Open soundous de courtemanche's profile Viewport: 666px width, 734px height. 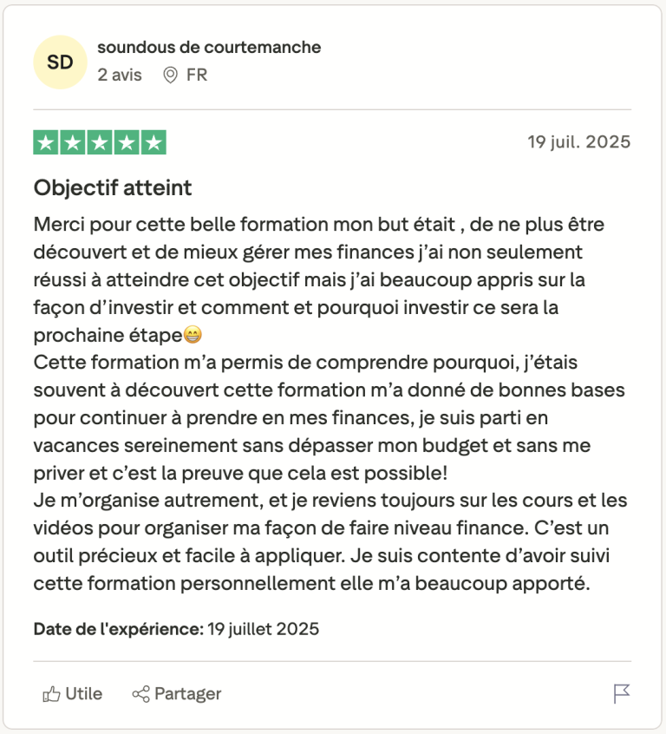[x=209, y=47]
